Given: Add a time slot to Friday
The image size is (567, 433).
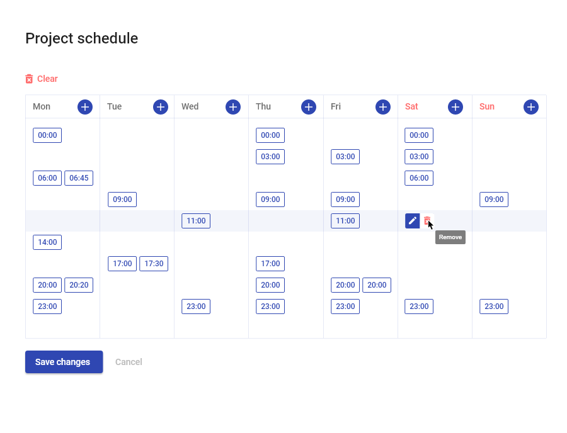Looking at the screenshot, I should pos(383,107).
